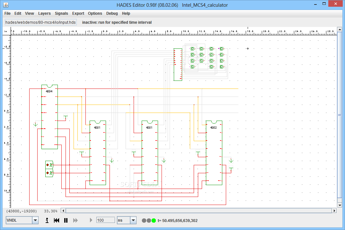Click the run-for-interval play arrow

pyautogui.click(x=91, y=220)
